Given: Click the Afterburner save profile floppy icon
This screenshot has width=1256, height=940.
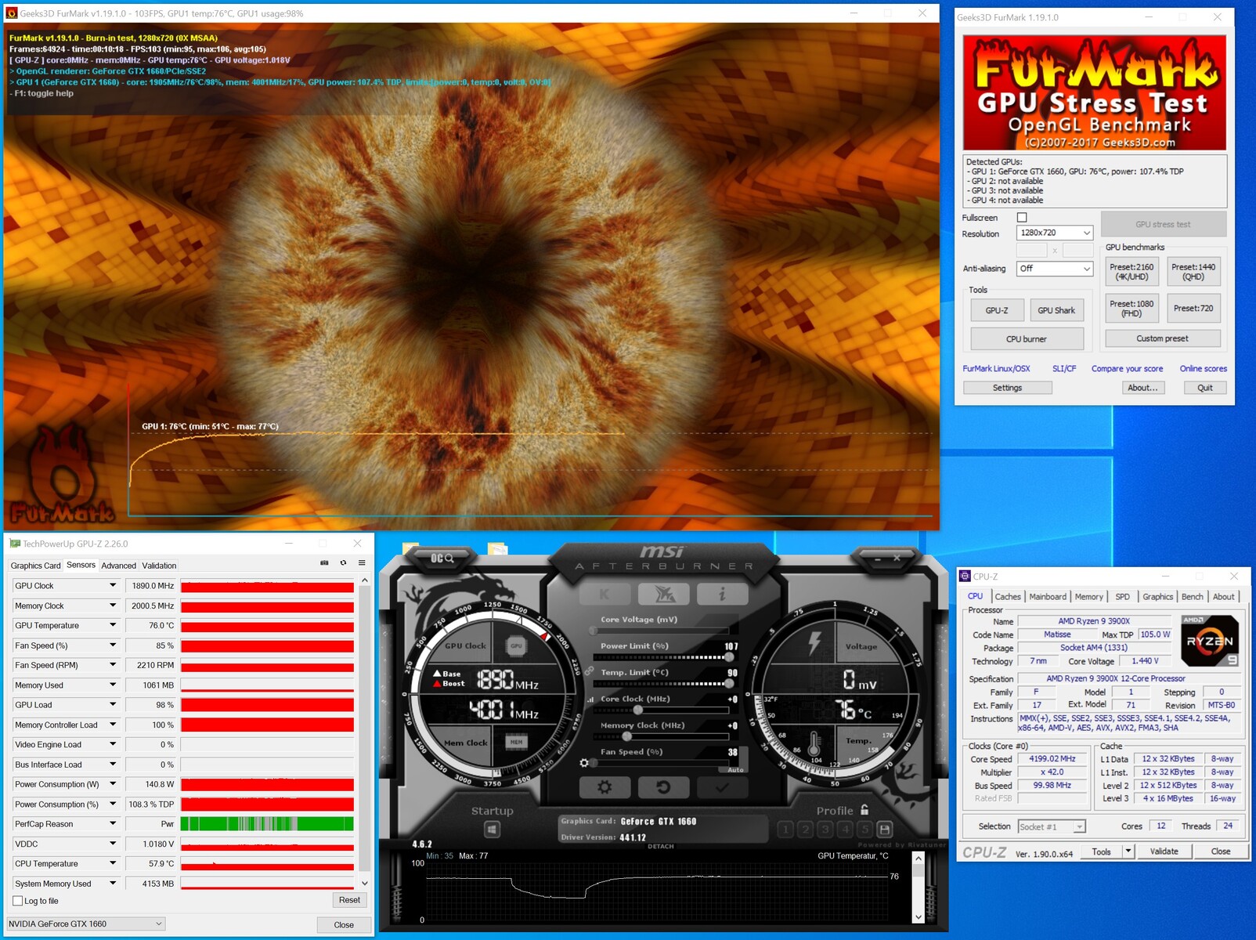Looking at the screenshot, I should pos(885,829).
